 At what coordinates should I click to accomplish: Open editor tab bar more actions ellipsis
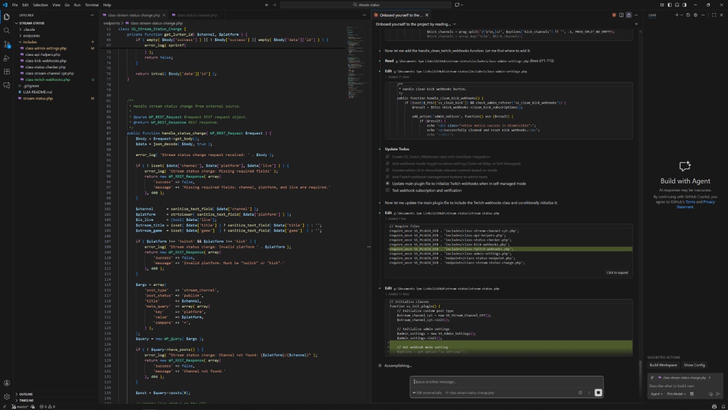click(x=365, y=15)
